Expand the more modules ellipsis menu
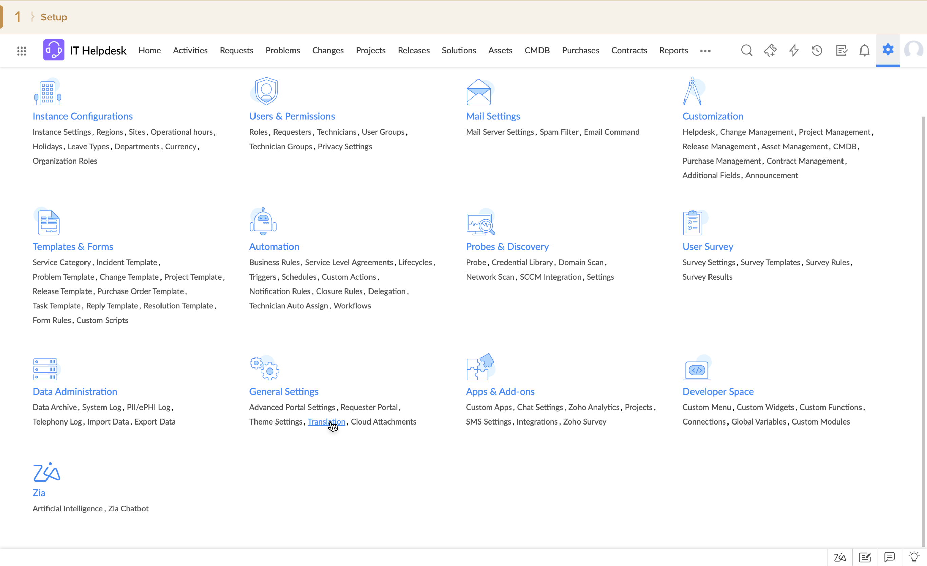Viewport: 927px width, 566px height. coord(705,51)
